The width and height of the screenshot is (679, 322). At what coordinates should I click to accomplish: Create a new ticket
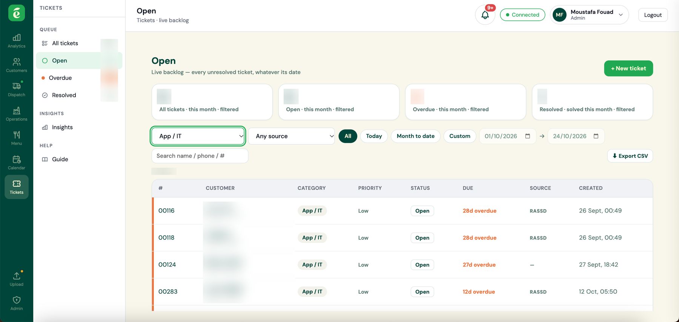pyautogui.click(x=628, y=69)
